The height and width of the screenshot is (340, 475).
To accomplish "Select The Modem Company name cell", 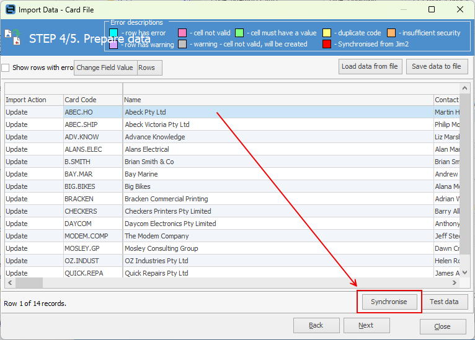I will click(278, 236).
